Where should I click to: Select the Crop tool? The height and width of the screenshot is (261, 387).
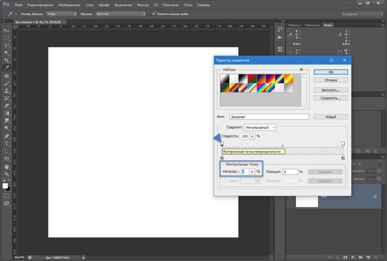7,61
